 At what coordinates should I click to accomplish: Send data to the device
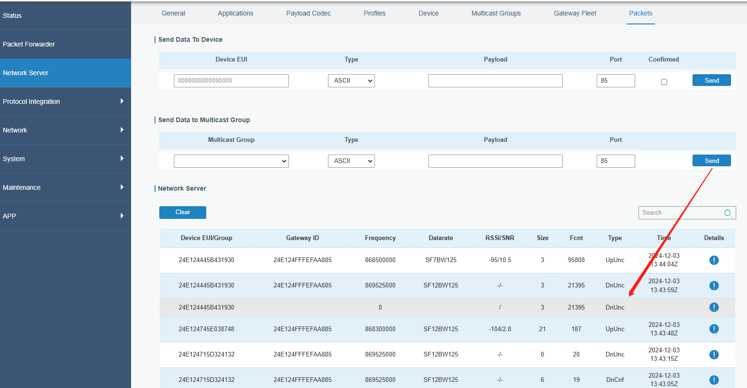712,80
